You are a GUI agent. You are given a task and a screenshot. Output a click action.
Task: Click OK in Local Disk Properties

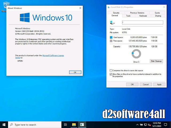tap(132, 85)
